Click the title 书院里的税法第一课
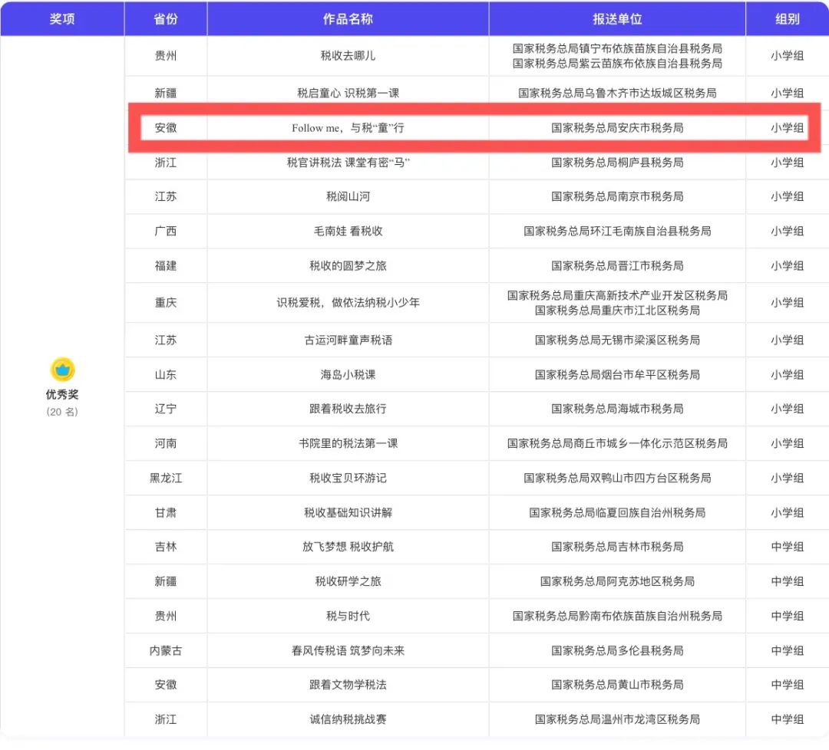This screenshot has width=829, height=750. [348, 443]
